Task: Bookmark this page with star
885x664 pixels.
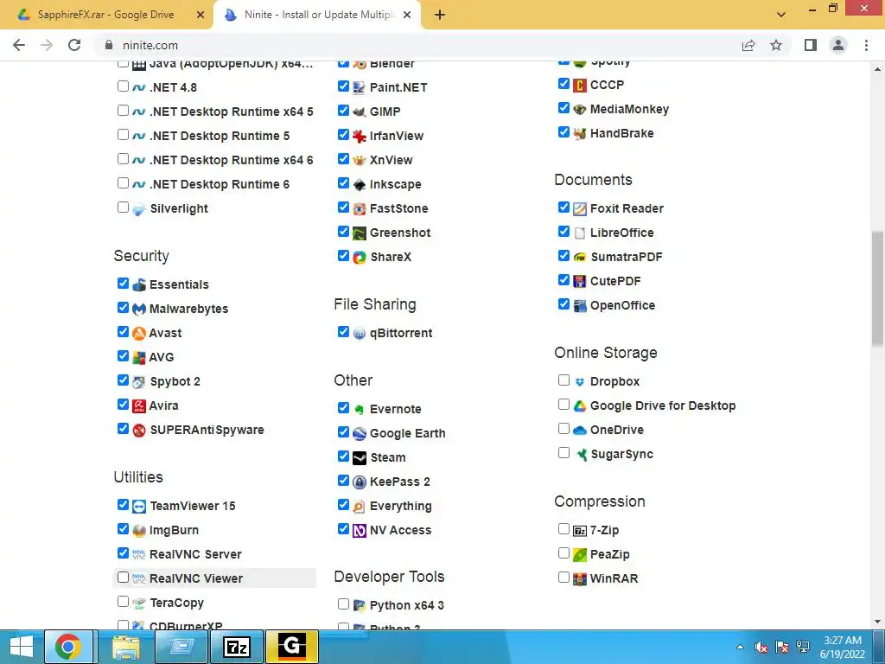Action: pyautogui.click(x=776, y=45)
